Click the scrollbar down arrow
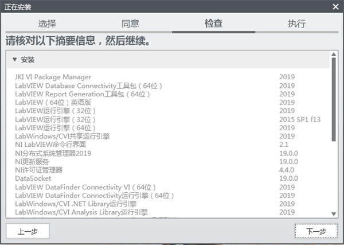Viewport: 344px width, 245px height. [x=334, y=213]
